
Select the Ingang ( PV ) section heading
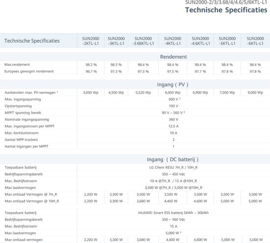[x=173, y=85]
